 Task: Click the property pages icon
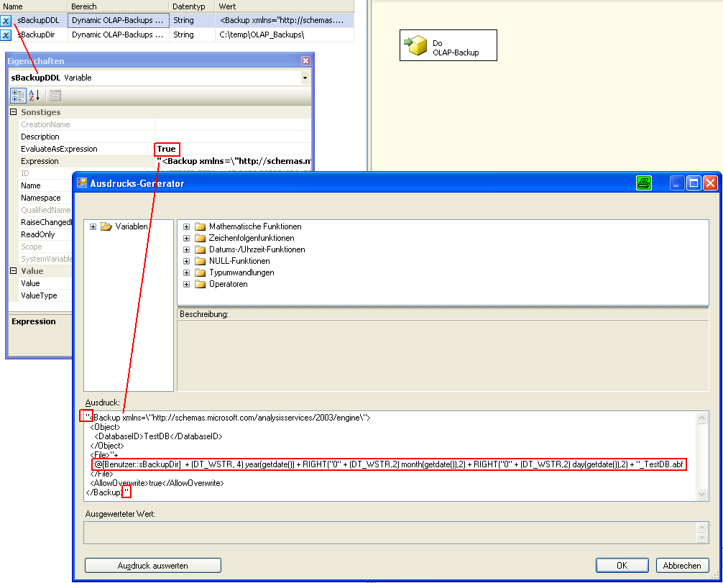[55, 96]
